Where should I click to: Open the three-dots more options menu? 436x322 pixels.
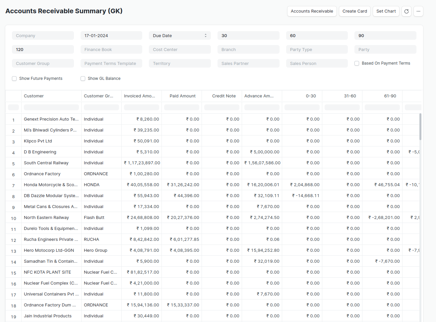tap(418, 11)
